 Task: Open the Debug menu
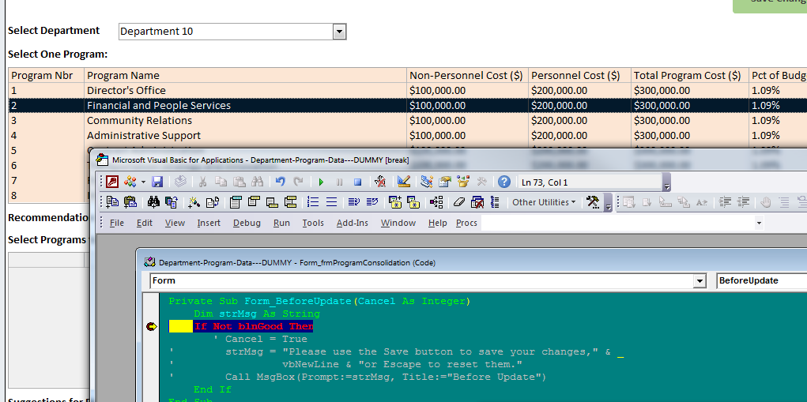click(x=247, y=223)
